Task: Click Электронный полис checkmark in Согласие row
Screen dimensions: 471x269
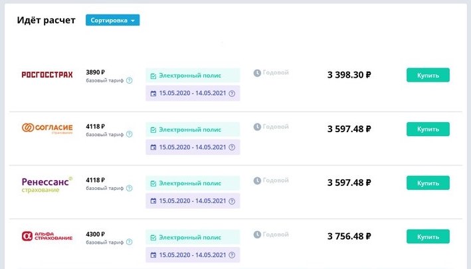Action: click(x=153, y=130)
